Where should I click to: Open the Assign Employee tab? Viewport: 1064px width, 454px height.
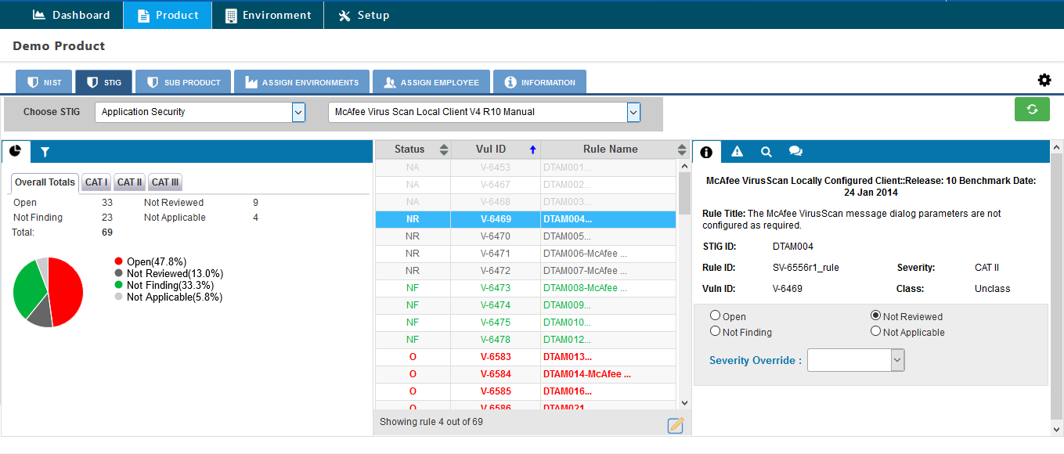(431, 82)
